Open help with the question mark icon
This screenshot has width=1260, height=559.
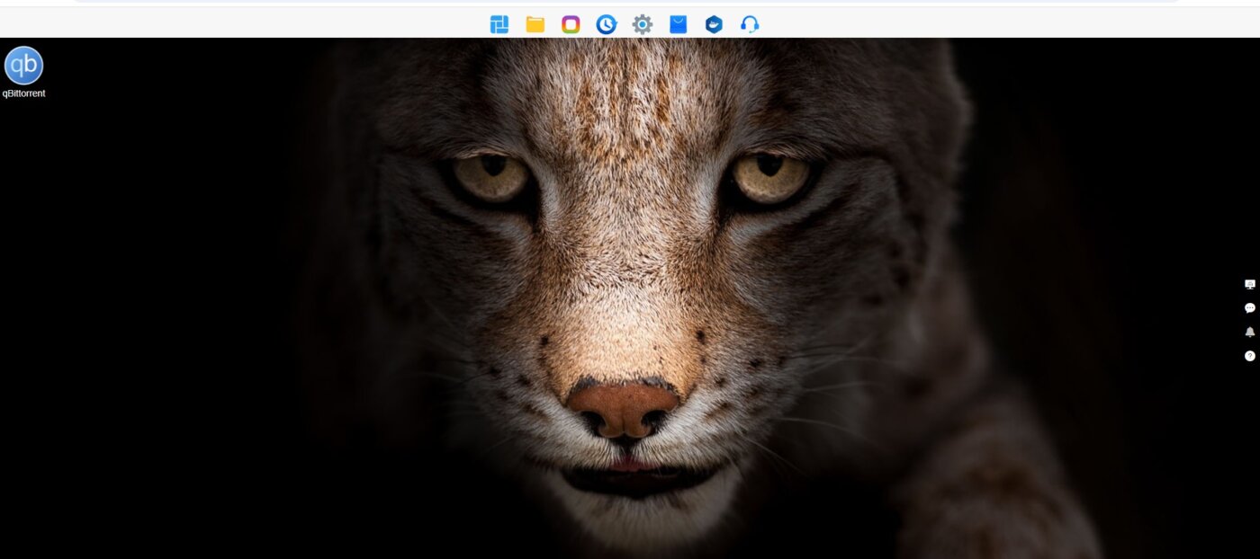click(1249, 356)
